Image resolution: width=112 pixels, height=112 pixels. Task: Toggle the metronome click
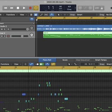point(102,8)
